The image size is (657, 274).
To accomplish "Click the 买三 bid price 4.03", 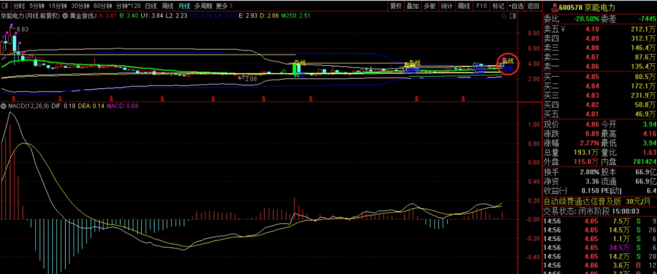I will point(593,95).
